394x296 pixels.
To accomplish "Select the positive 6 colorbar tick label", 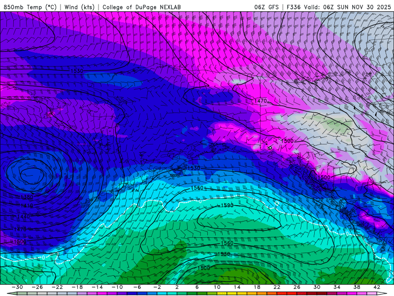I will 197,287.
